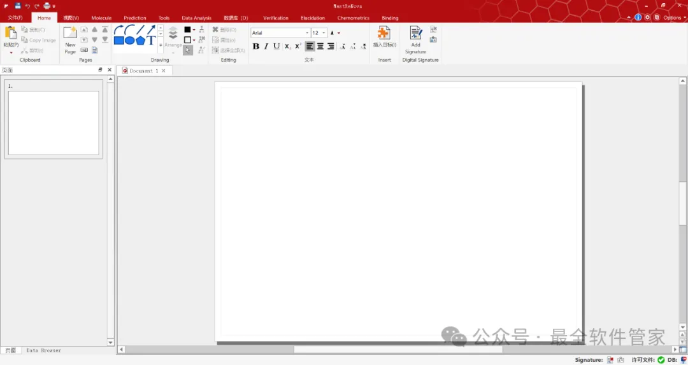Select the ellipse drawing tool
Viewport: 688px width, 365px height.
coord(129,41)
